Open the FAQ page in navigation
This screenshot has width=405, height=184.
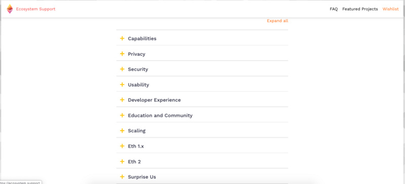point(334,9)
